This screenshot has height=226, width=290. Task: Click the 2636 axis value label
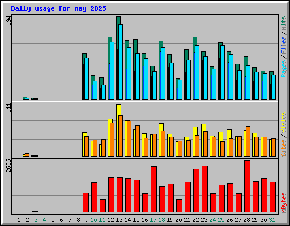8,166
